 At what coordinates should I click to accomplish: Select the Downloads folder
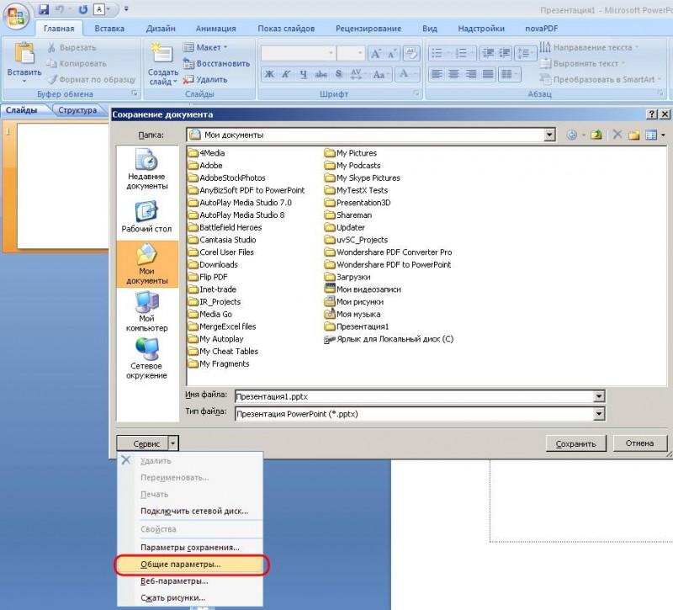click(x=214, y=264)
